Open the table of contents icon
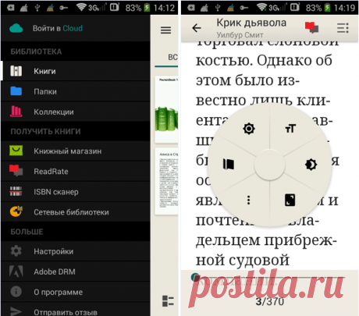The image size is (359, 316). click(x=343, y=28)
